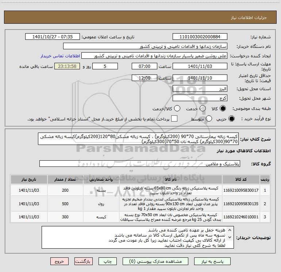Click the تاریخ نیاز column header

[29, 180]
